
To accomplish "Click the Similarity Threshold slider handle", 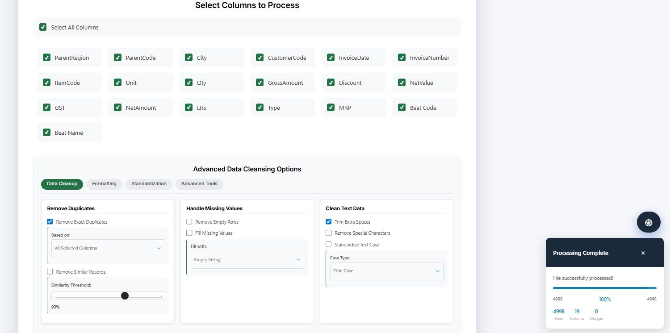I will coord(125,296).
